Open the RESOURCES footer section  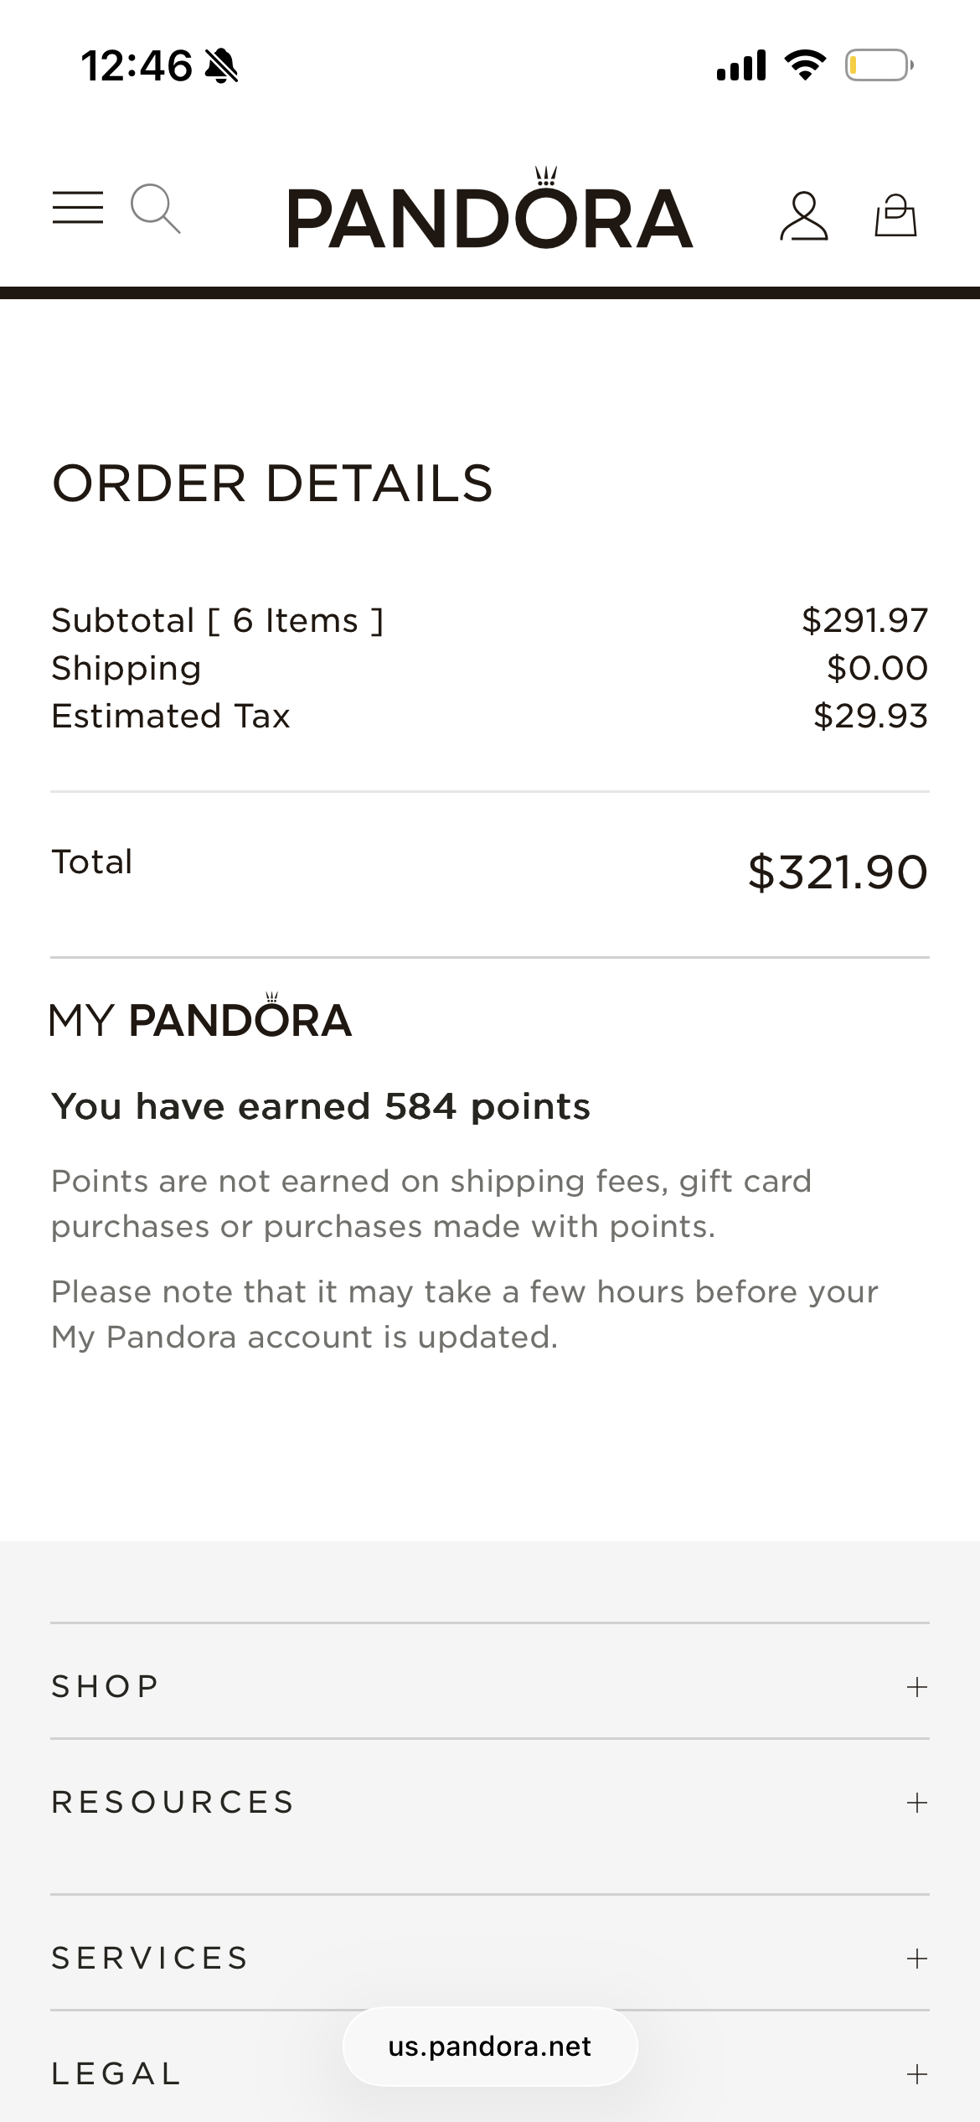click(x=173, y=1803)
